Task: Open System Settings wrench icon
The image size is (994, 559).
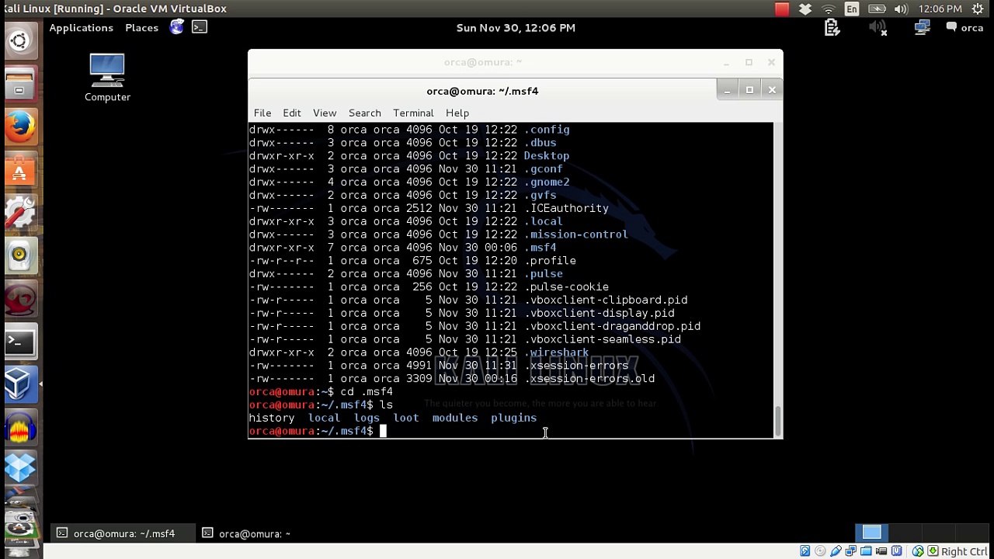Action: pos(19,213)
